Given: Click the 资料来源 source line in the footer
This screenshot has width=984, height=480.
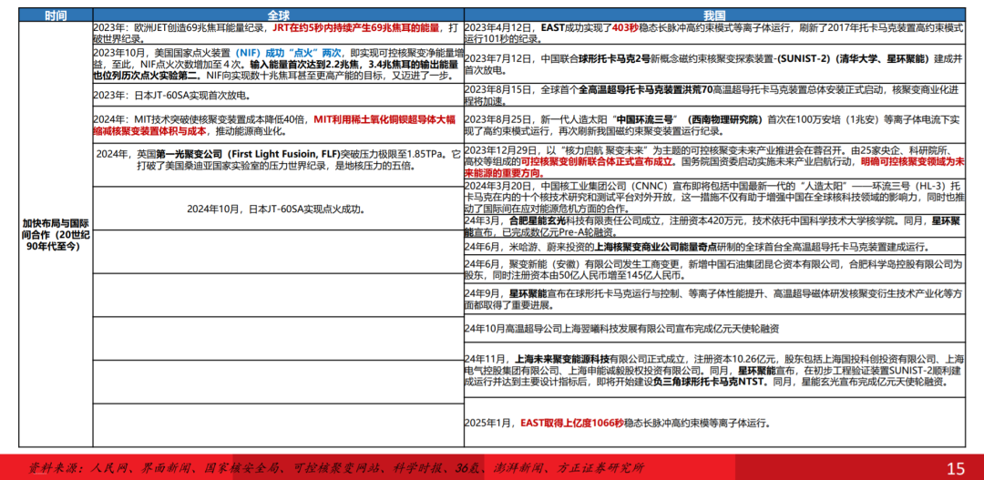Looking at the screenshot, I should pyautogui.click(x=336, y=468).
